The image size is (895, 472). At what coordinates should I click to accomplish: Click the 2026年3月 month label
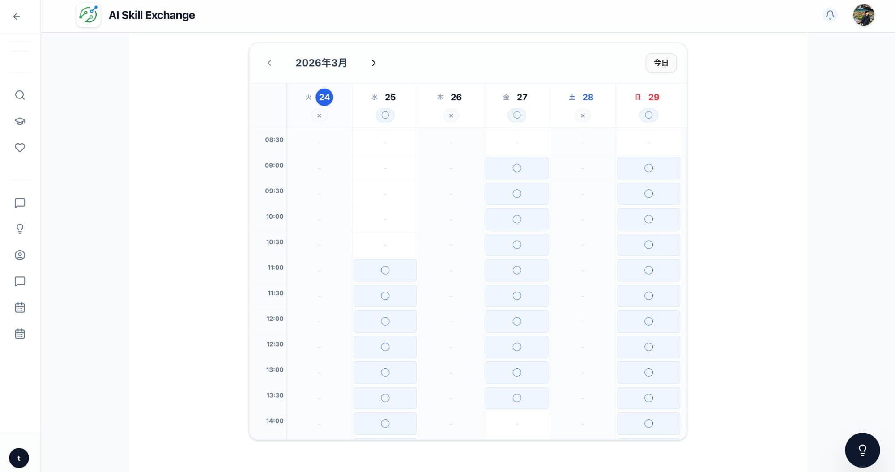(321, 63)
